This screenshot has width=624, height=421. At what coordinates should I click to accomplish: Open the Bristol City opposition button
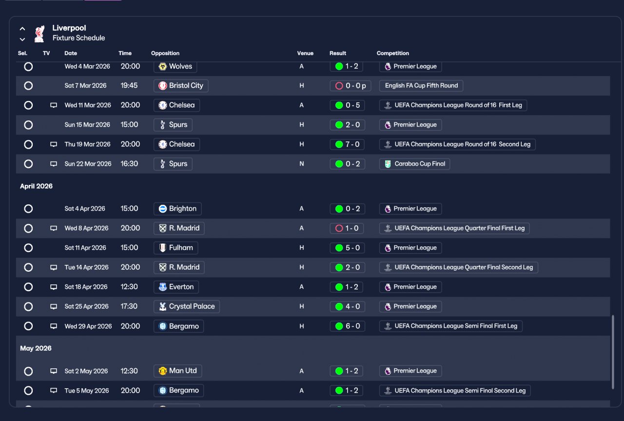click(x=181, y=86)
